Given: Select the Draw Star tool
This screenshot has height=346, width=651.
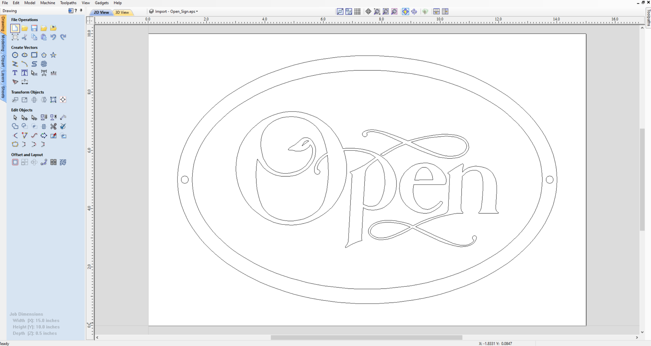Looking at the screenshot, I should tap(53, 55).
